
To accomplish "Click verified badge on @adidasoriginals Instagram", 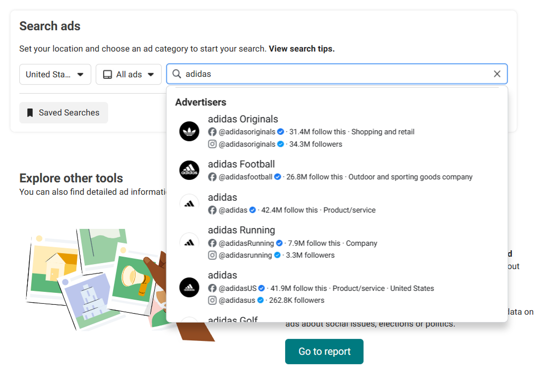I will tap(281, 144).
